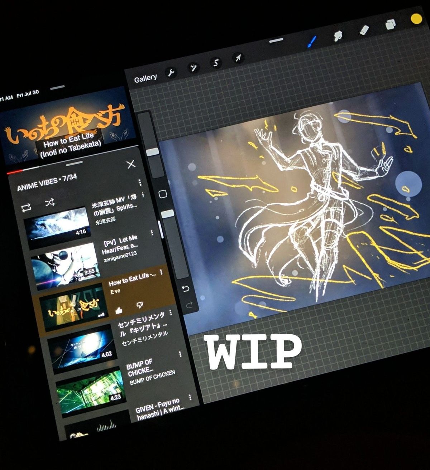Image resolution: width=430 pixels, height=470 pixels.
Task: Adjust the brush size slider handle
Action: [x=153, y=152]
